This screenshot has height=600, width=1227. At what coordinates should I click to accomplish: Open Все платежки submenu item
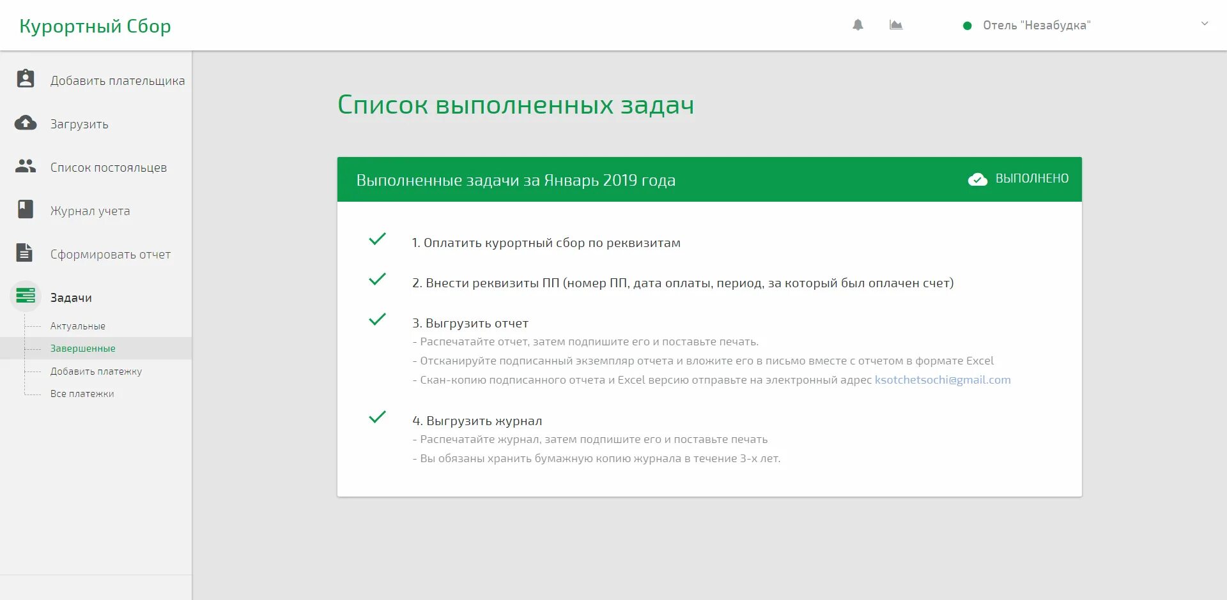[x=82, y=394]
